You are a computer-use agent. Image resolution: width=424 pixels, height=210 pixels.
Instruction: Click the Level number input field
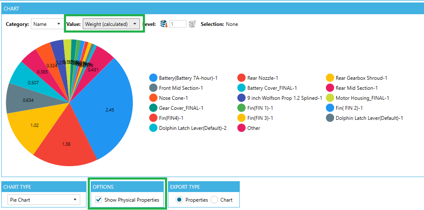pyautogui.click(x=178, y=24)
